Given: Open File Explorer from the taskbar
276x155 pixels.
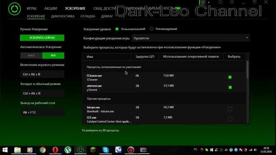Looking at the screenshot, I should 17,150.
